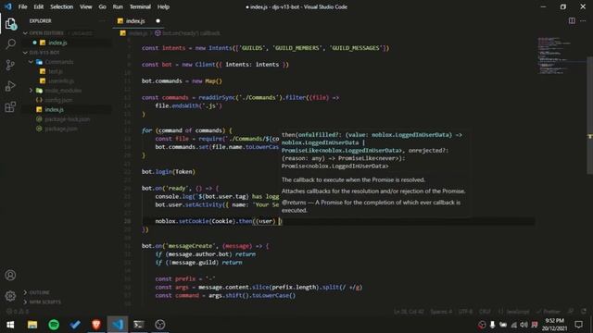Open the View menu
The width and height of the screenshot is (593, 333).
(86, 6)
